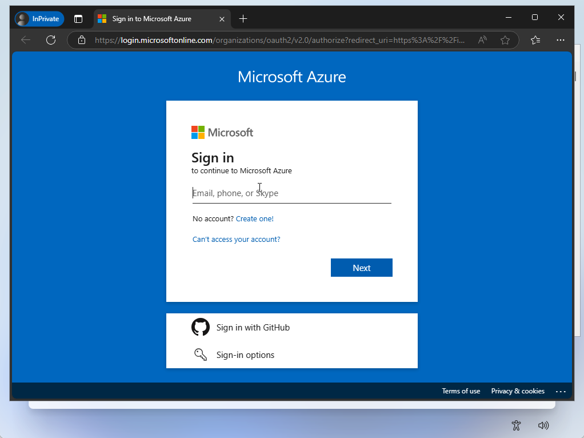Viewport: 584px width, 438px height.
Task: Click the 'to continue to Microsoft Azure' text
Action: tap(242, 171)
